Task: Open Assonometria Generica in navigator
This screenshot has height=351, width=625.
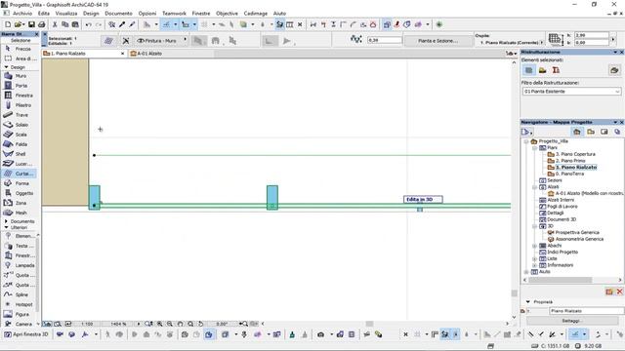Action: 579,239
